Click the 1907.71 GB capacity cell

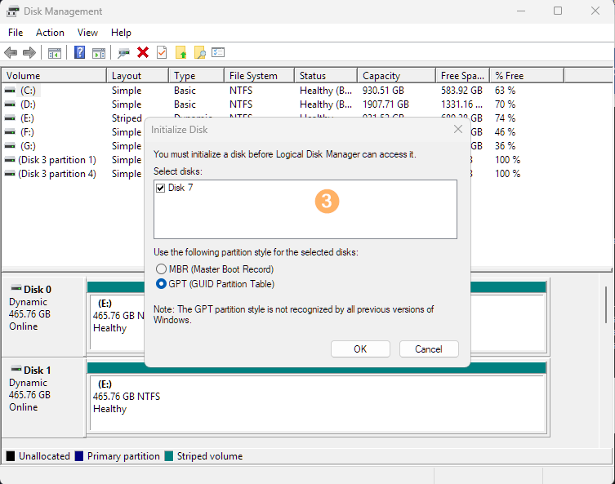[385, 104]
